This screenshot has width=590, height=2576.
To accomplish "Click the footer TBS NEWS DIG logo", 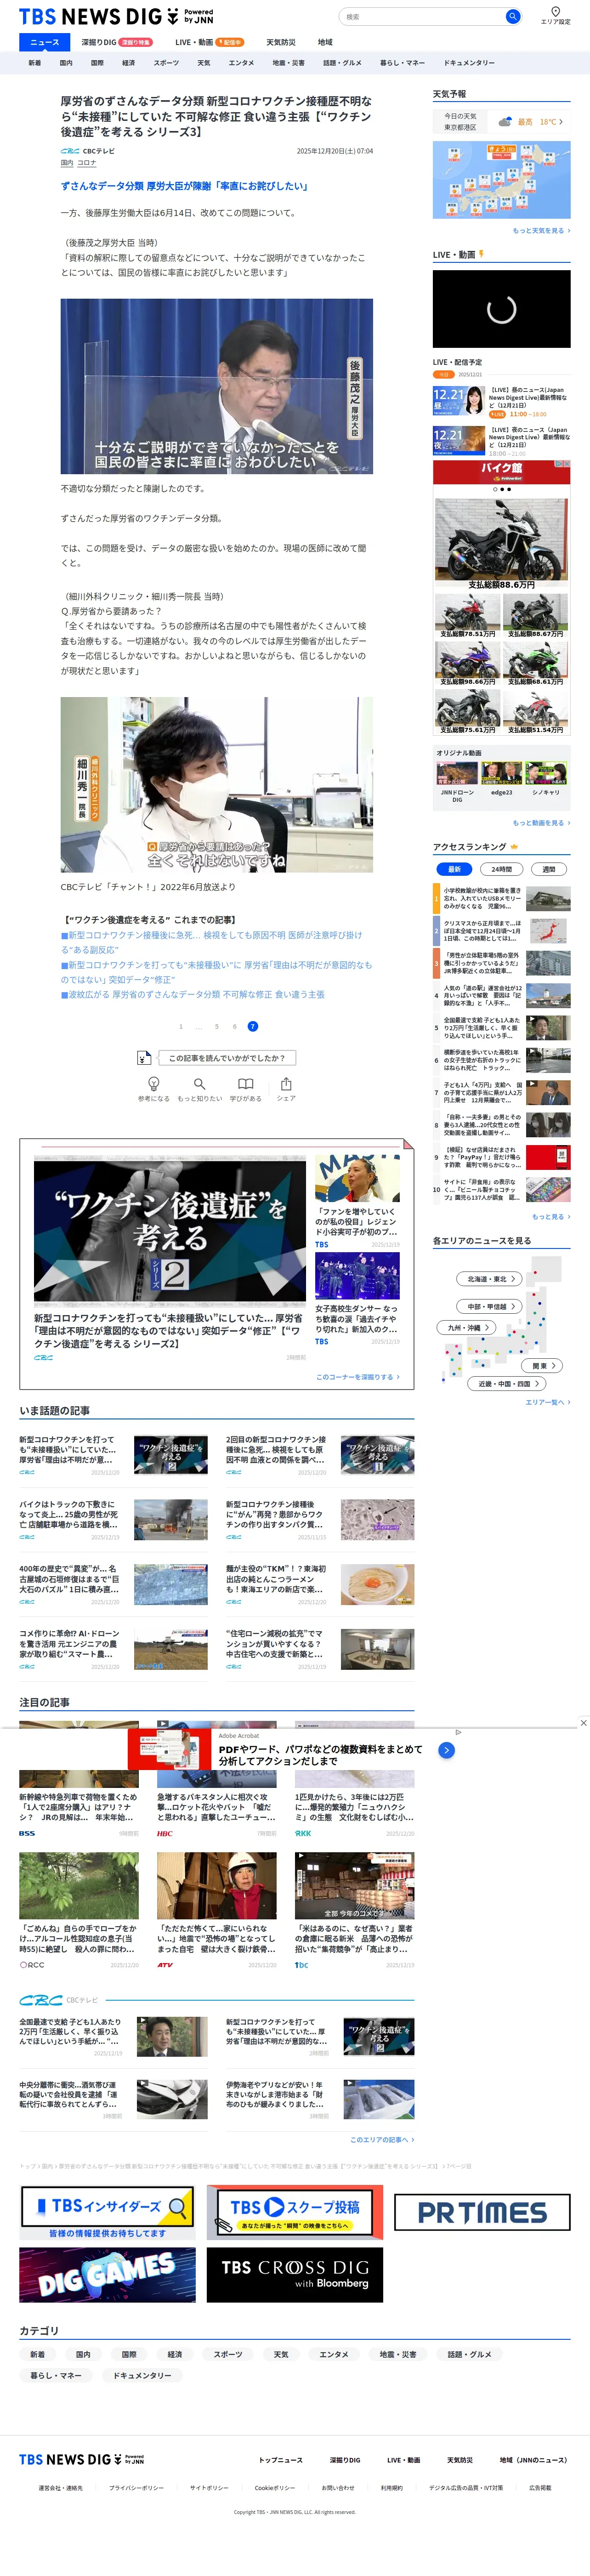I will 81,2459.
